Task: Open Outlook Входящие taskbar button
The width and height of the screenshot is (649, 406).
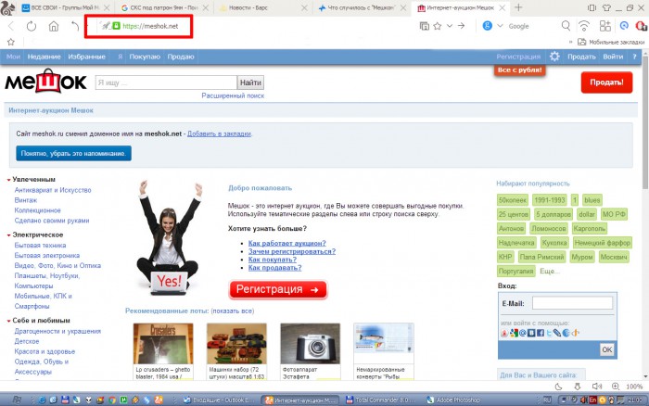Action: (219, 400)
